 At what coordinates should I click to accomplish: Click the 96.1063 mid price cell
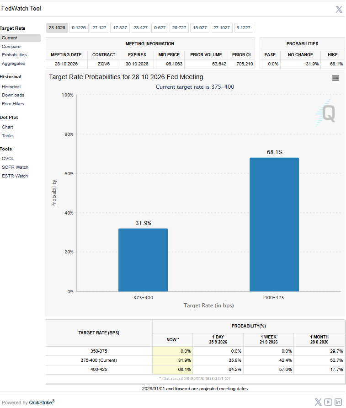tap(169, 64)
